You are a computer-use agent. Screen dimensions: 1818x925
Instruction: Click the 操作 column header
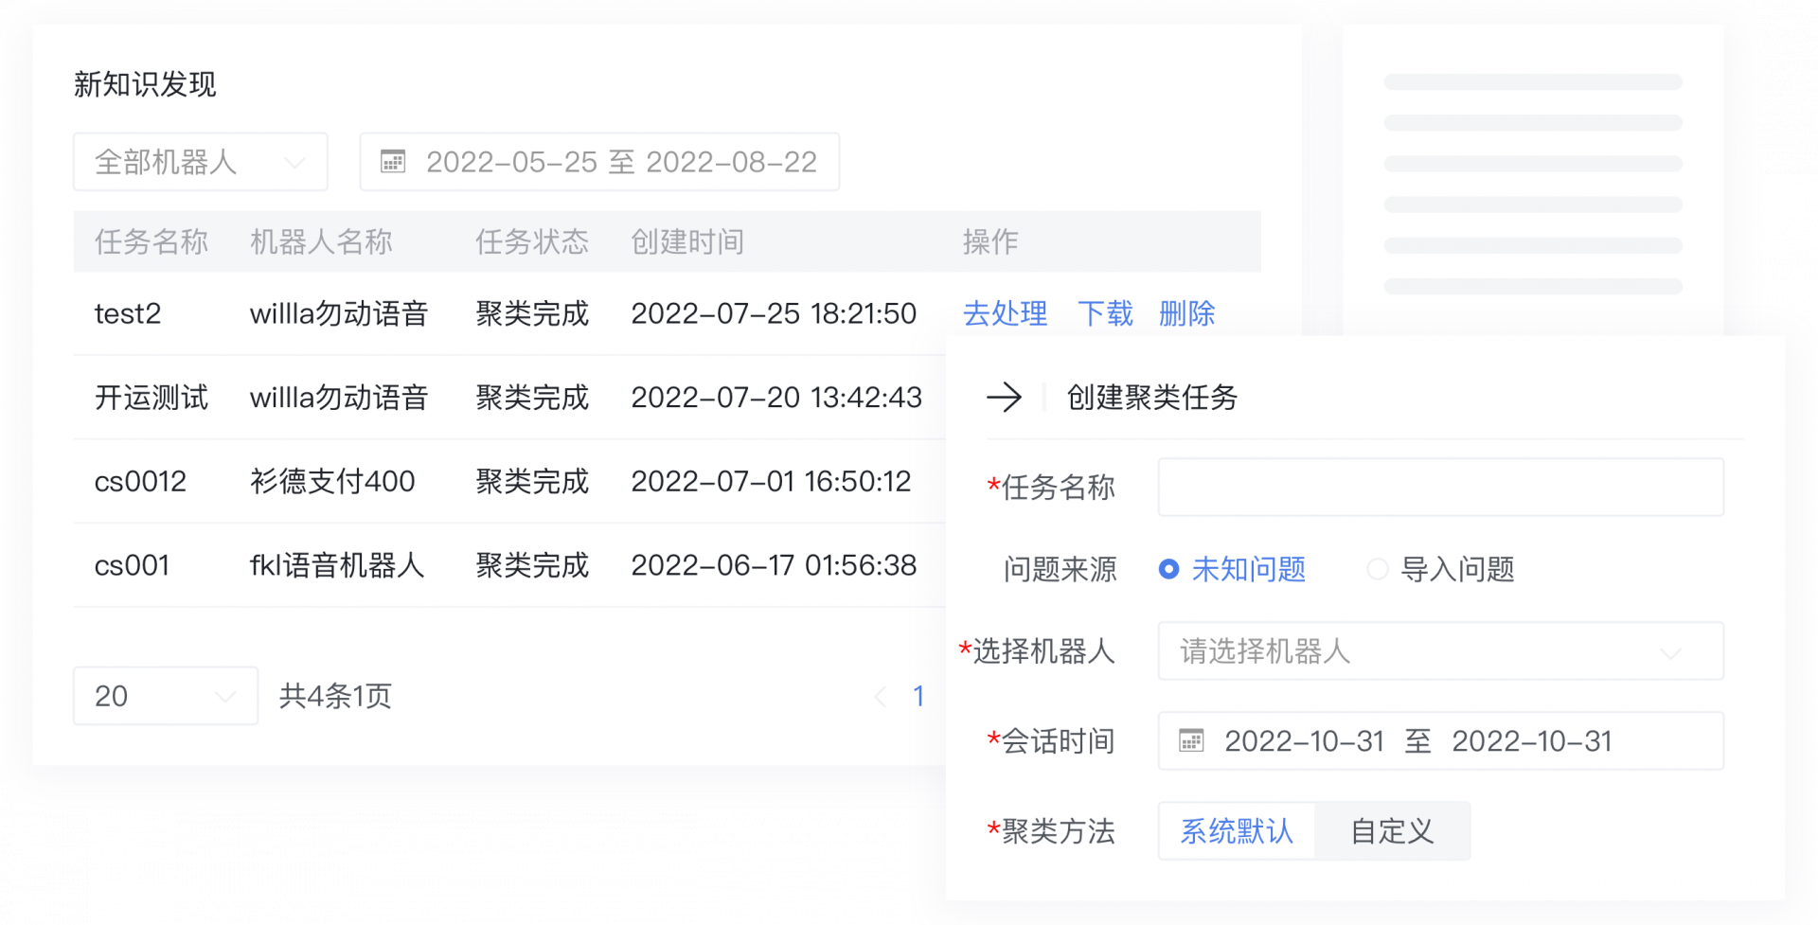click(x=990, y=242)
